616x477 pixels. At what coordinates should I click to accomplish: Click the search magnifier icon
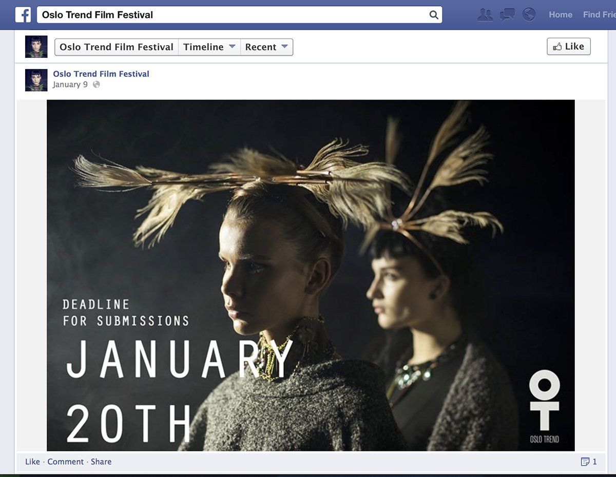point(434,15)
